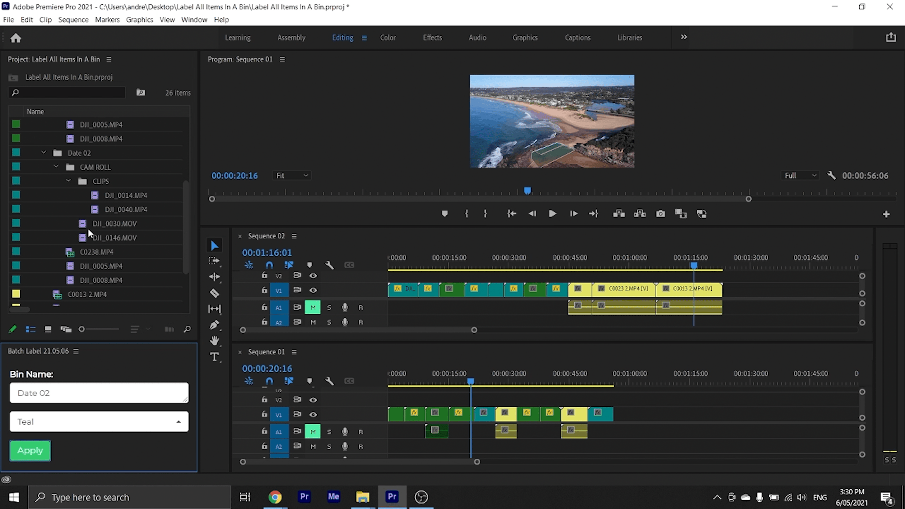Collapse the CLIPS bin
905x509 pixels.
68,181
